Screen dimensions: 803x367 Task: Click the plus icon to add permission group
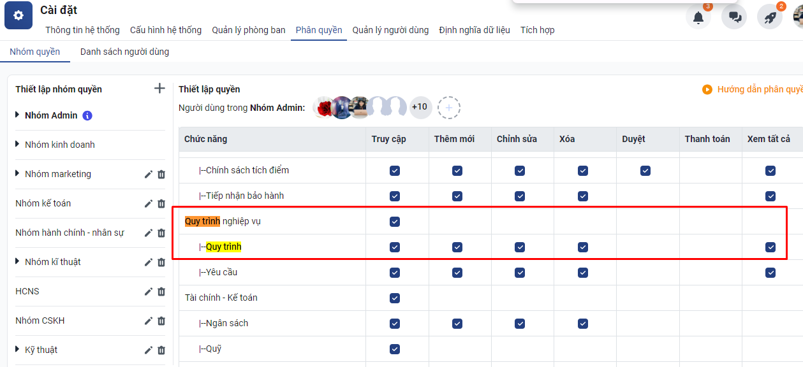(159, 89)
